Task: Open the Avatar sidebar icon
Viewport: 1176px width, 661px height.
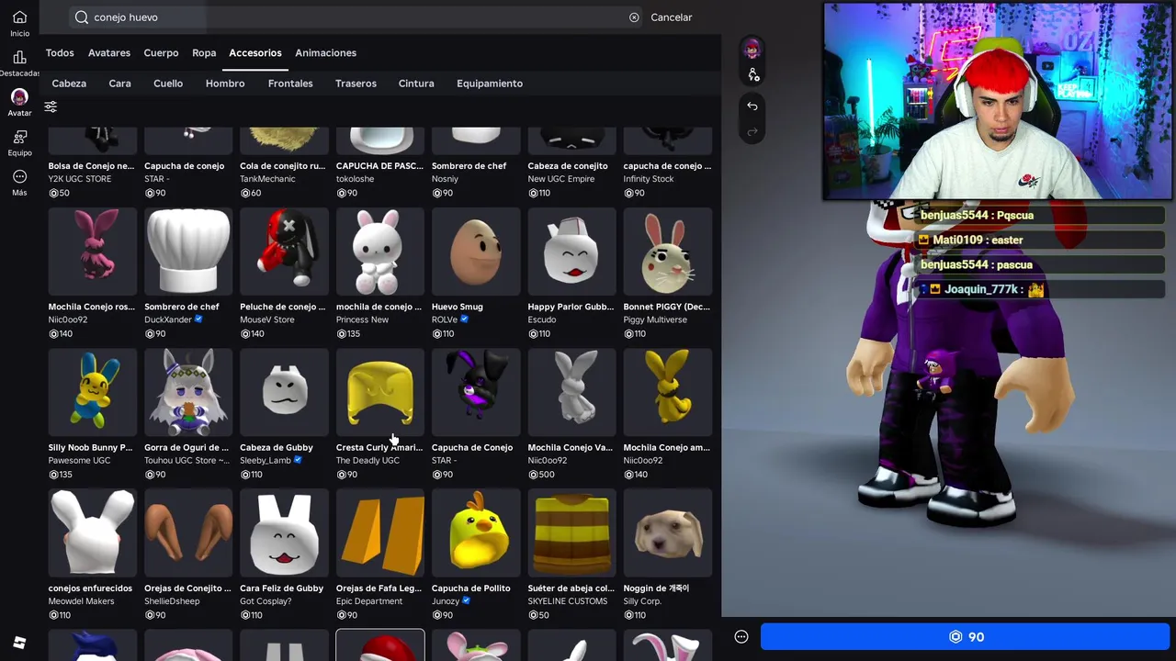Action: click(x=19, y=96)
